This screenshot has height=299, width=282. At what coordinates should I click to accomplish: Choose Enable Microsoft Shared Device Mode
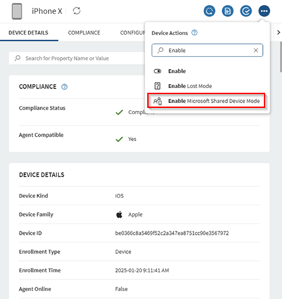[207, 101]
